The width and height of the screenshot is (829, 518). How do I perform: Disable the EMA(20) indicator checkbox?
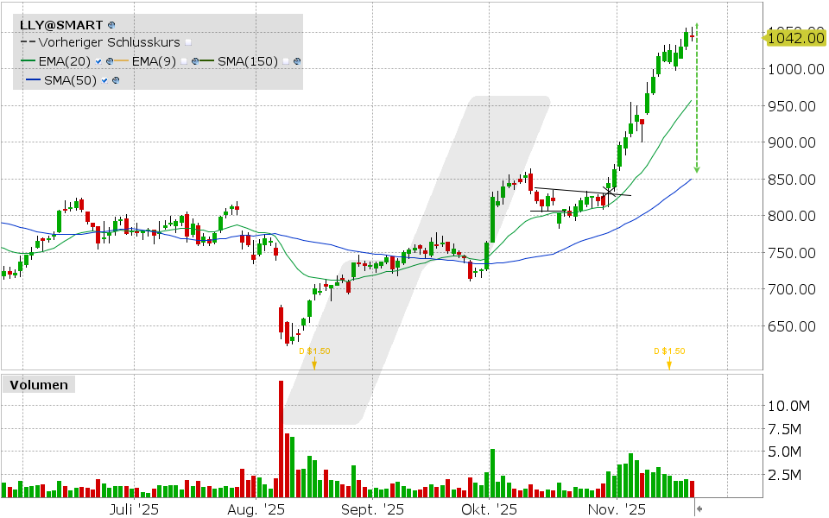pos(98,61)
